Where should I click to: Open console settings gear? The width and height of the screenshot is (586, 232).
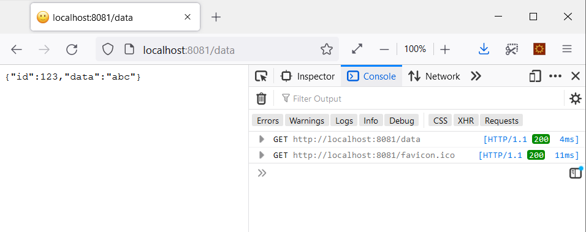tap(575, 99)
